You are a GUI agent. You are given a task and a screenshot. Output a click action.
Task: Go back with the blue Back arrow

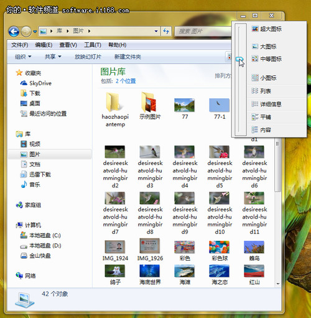pos(14,31)
